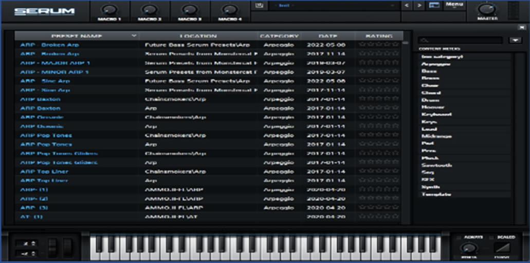Filter presets by Choir category
The width and height of the screenshot is (530, 263).
click(x=464, y=85)
